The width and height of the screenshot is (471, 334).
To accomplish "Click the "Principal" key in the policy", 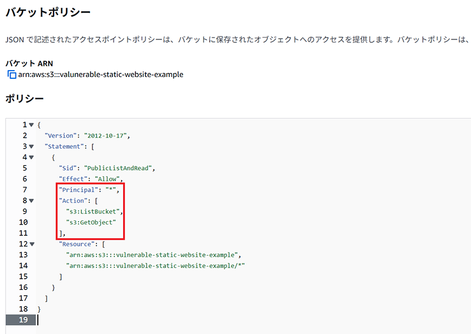I will tap(78, 190).
